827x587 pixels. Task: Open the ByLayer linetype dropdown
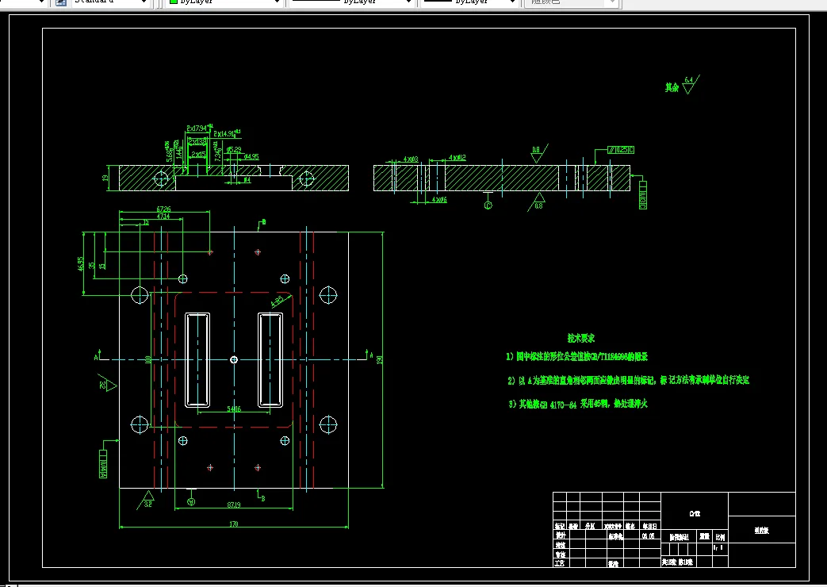351,2
